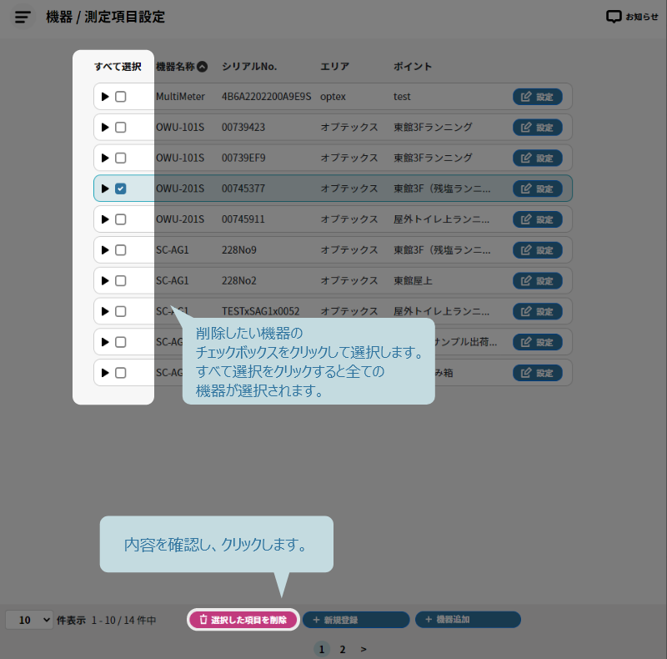Expand the MultiMeter row details
This screenshot has width=667, height=659.
click(x=105, y=97)
